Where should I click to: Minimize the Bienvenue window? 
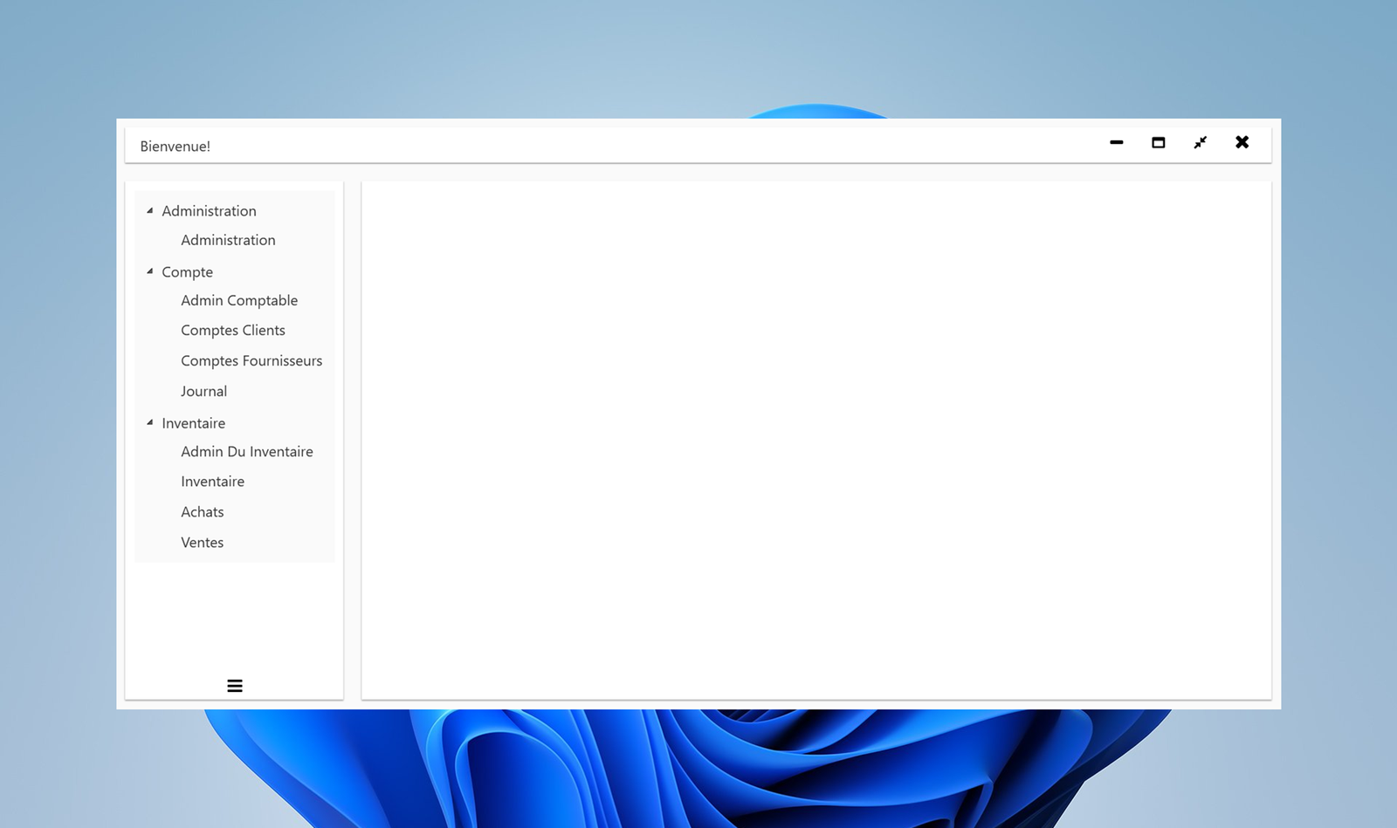click(x=1117, y=143)
